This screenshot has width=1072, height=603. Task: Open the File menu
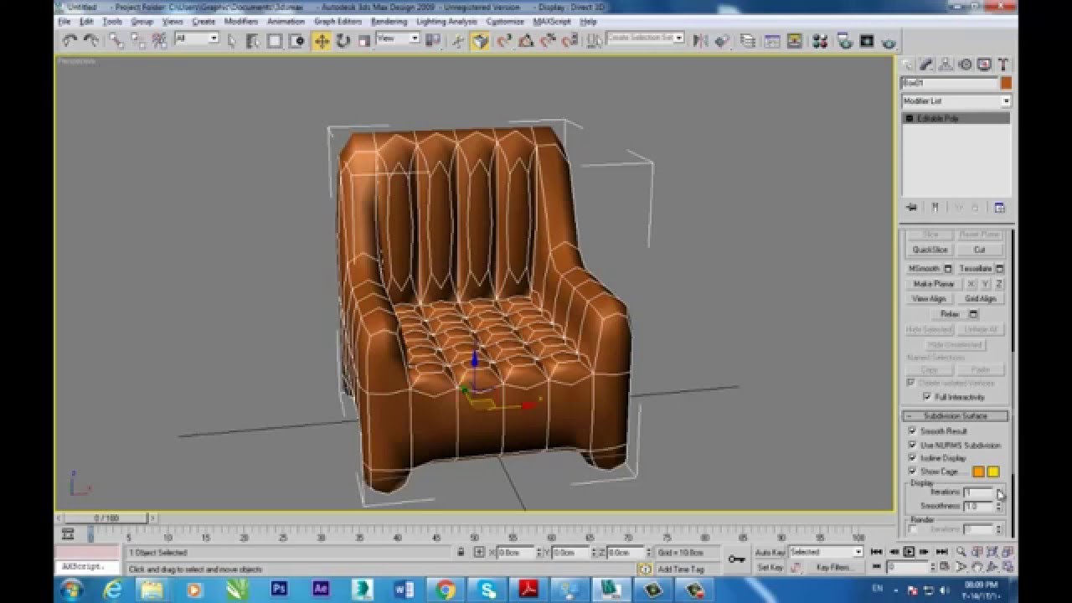coord(64,22)
